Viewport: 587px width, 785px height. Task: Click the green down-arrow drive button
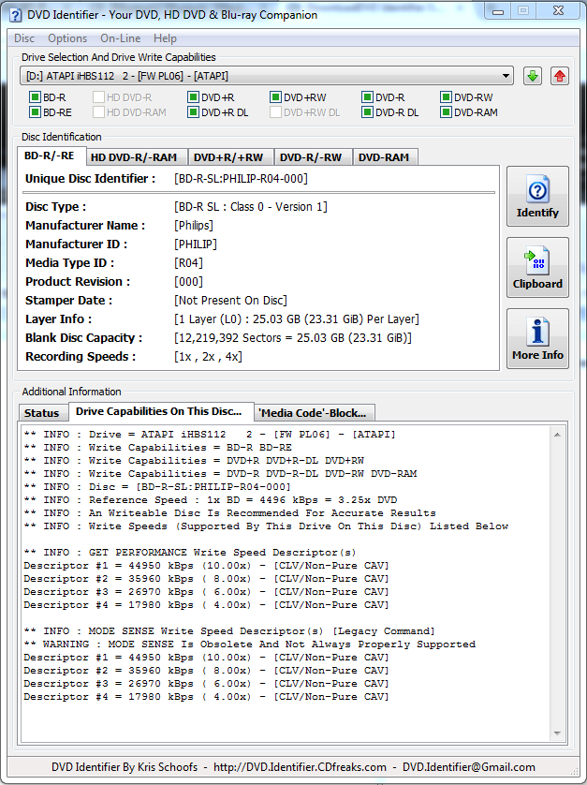[x=533, y=76]
